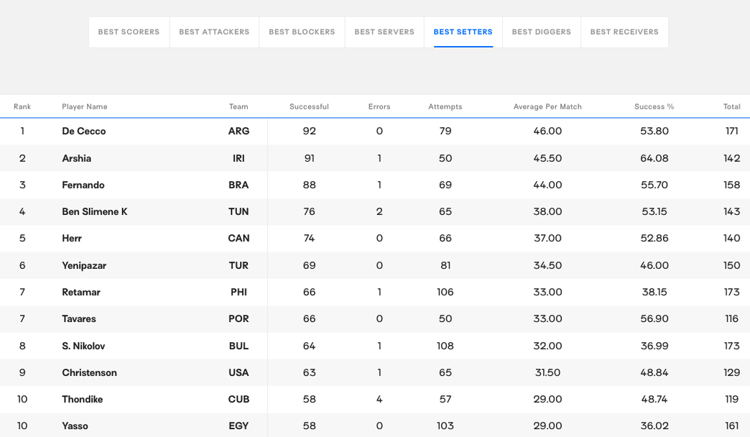Image resolution: width=750 pixels, height=437 pixels.
Task: Click the Errors column header
Action: pos(379,106)
